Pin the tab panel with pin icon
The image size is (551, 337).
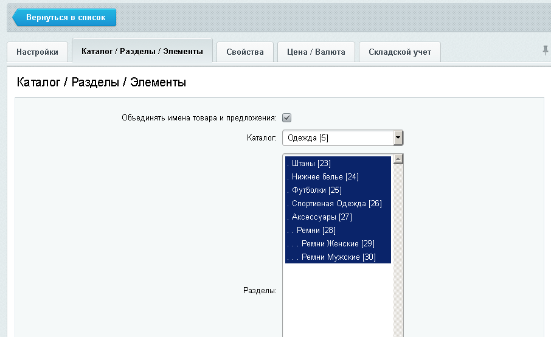pos(545,50)
